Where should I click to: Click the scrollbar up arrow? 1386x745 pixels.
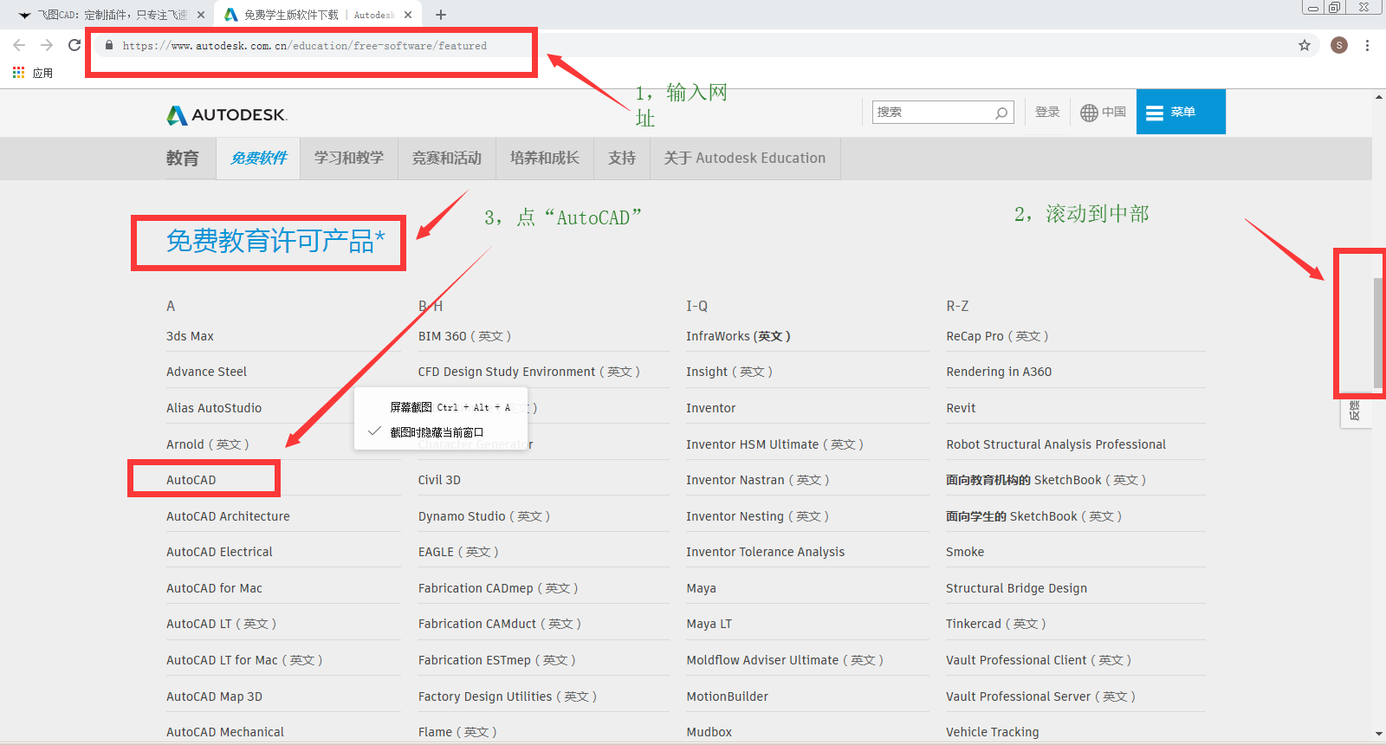click(x=1379, y=97)
